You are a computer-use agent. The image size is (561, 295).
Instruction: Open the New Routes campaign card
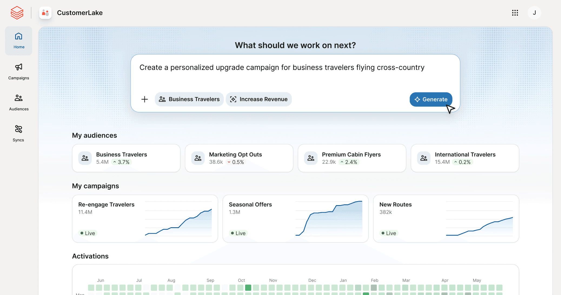click(446, 219)
